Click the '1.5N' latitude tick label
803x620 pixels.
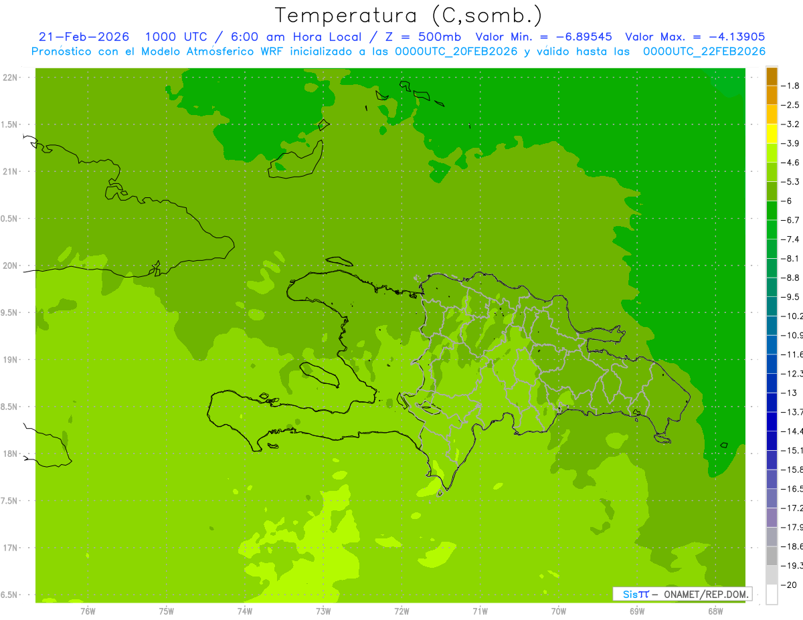[x=9, y=124]
